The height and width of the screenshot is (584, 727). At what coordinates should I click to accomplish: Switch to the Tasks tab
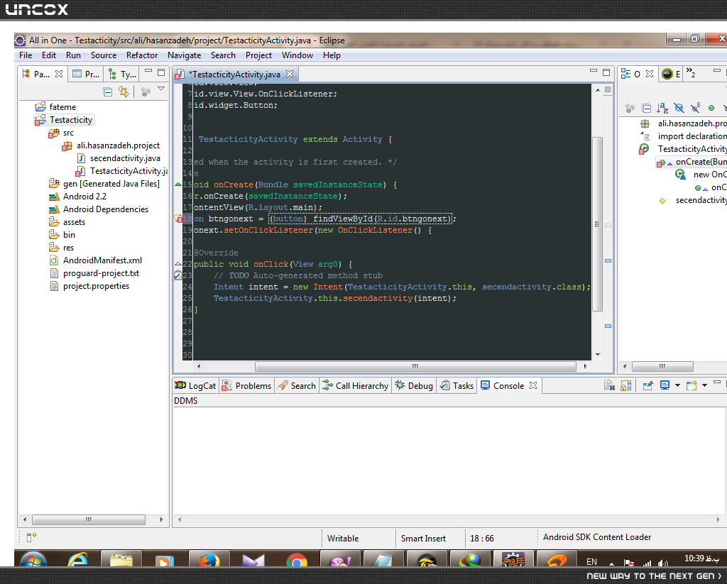pyautogui.click(x=457, y=386)
